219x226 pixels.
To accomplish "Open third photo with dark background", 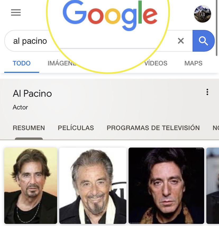I will [x=166, y=186].
